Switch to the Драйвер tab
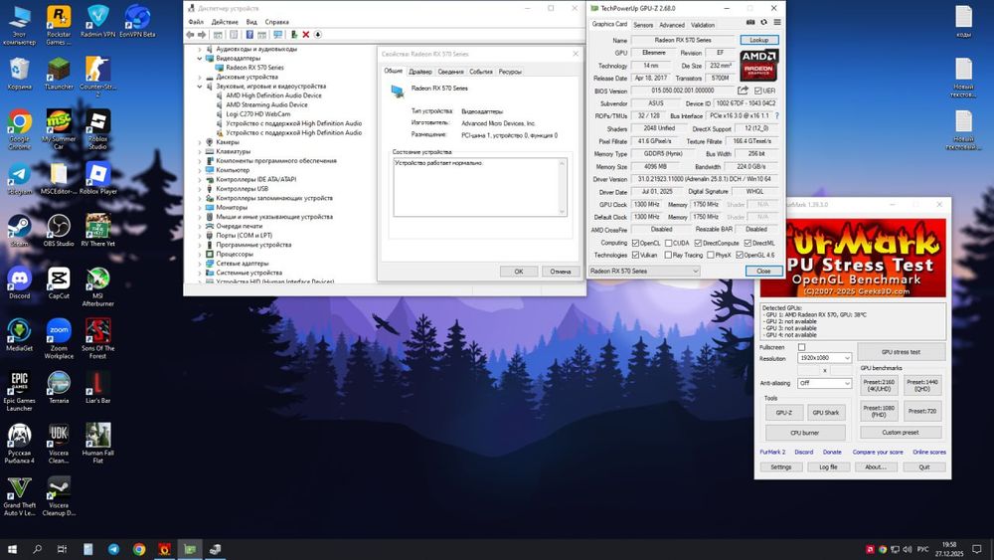Viewport: 994px width, 560px height. click(420, 72)
